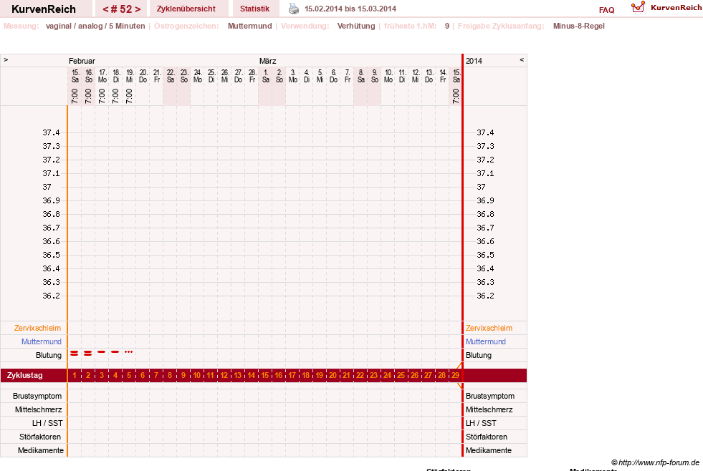703x471 pixels.
Task: Click left Mittelschmerz row label
Action: click(x=38, y=409)
